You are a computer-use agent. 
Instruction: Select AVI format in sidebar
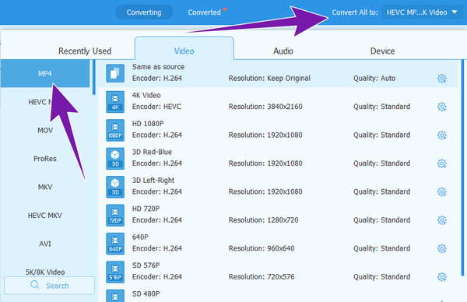point(45,244)
